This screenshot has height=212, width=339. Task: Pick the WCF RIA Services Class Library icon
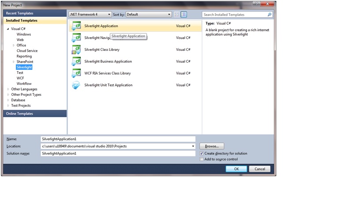click(76, 73)
